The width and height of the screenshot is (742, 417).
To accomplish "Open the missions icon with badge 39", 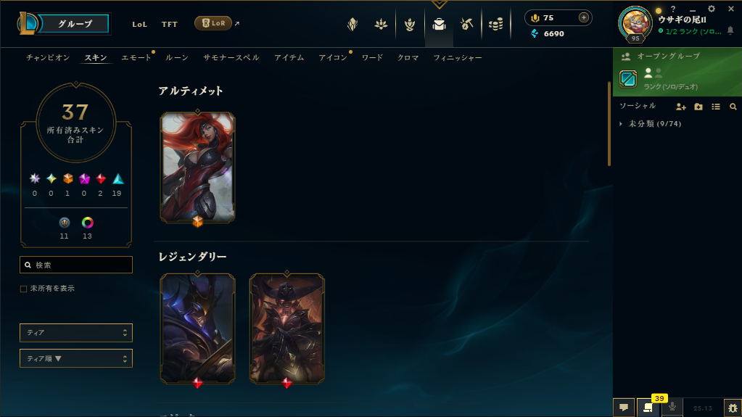I will coord(648,408).
